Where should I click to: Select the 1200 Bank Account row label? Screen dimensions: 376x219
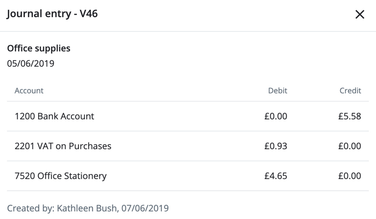tap(54, 116)
